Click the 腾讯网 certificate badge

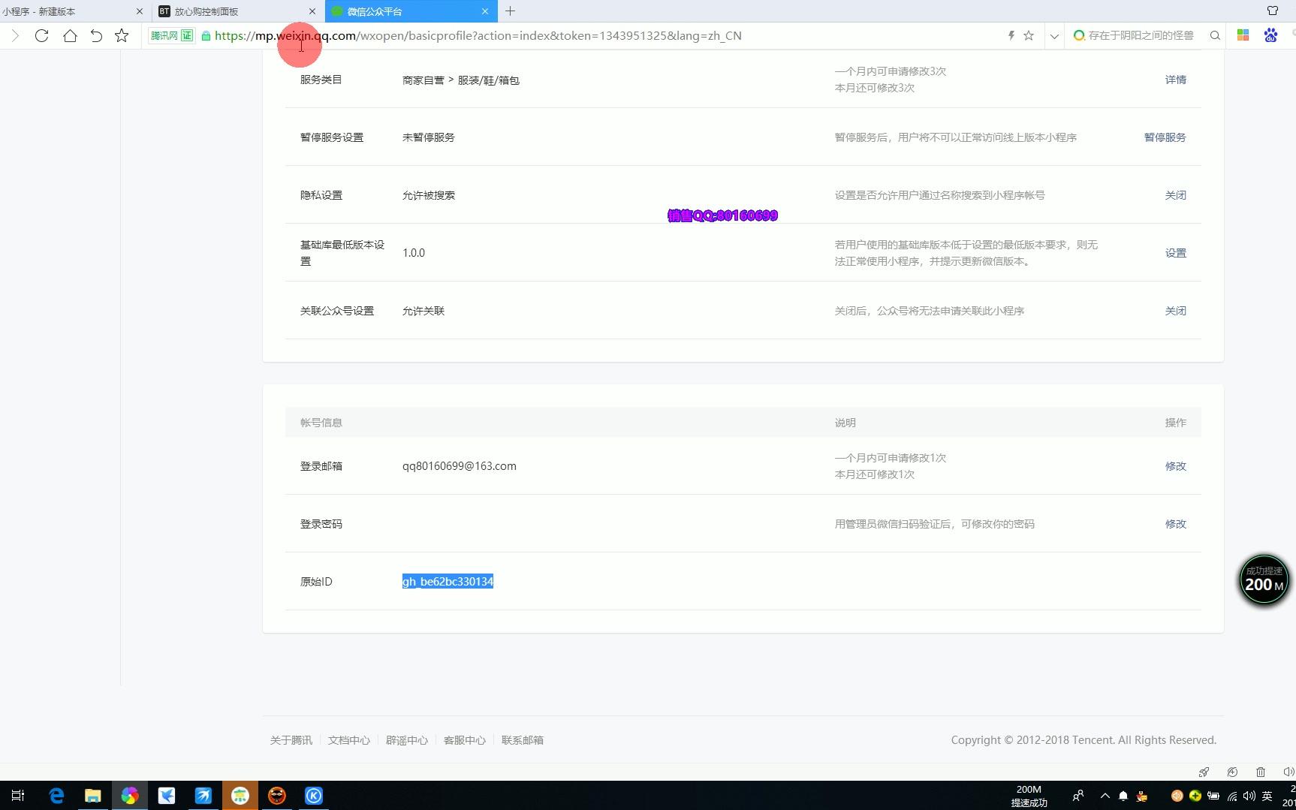pos(172,35)
